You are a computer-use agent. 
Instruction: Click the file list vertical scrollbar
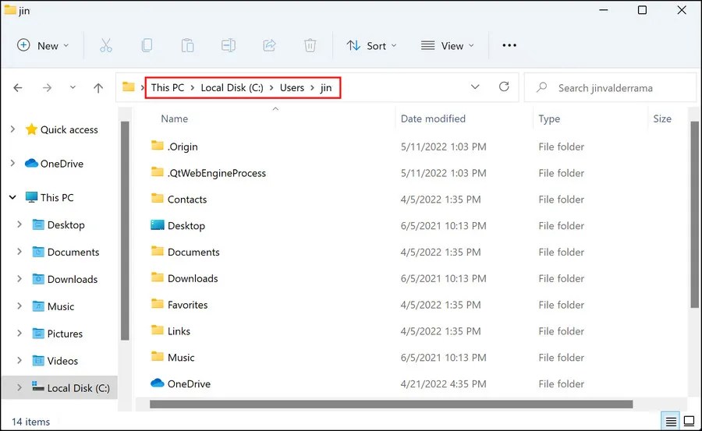point(694,214)
